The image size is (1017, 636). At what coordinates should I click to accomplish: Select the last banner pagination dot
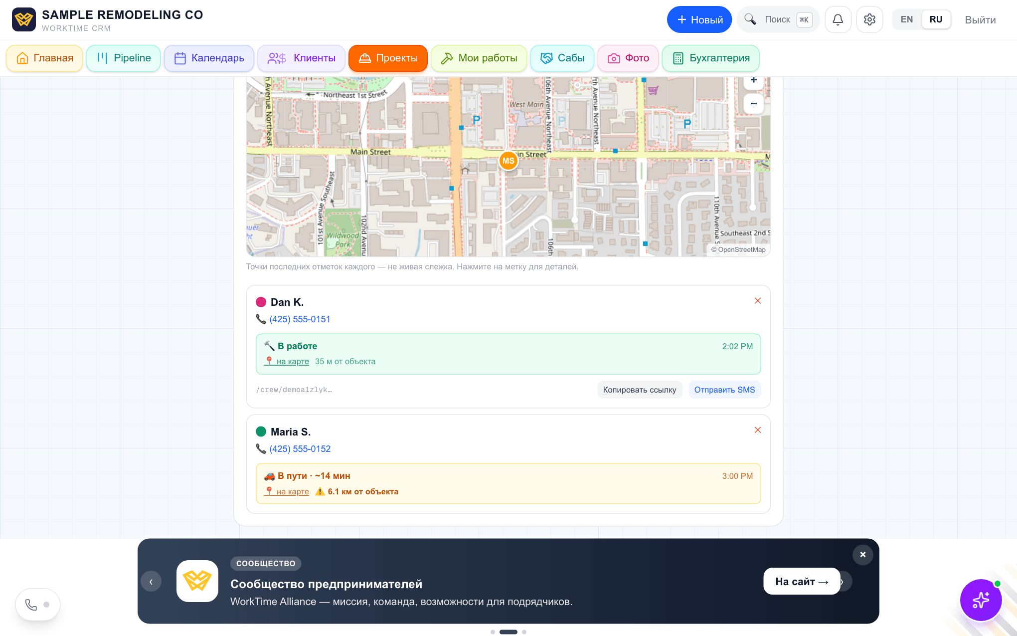[x=524, y=632]
